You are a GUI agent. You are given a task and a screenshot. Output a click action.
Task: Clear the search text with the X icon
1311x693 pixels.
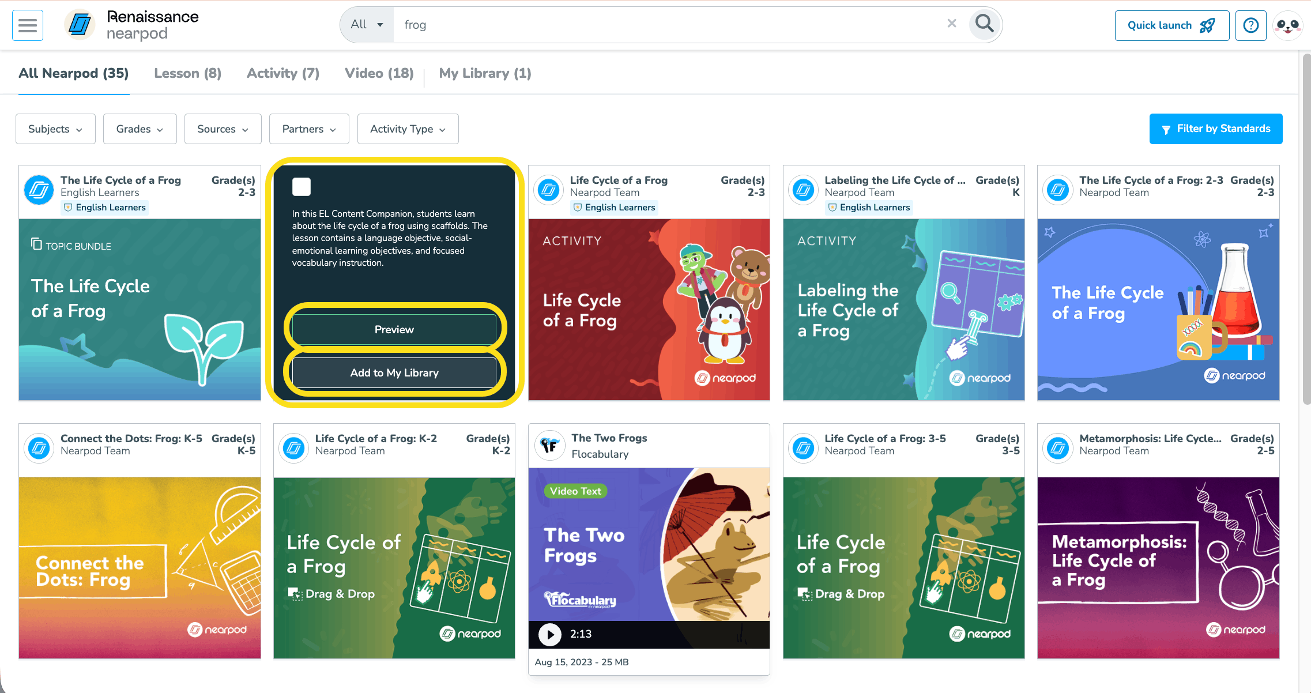pyautogui.click(x=952, y=24)
